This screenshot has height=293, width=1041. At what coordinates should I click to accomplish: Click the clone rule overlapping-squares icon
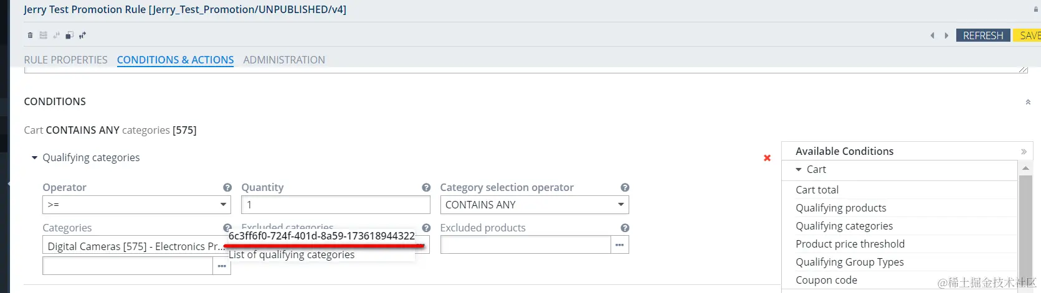pos(69,35)
